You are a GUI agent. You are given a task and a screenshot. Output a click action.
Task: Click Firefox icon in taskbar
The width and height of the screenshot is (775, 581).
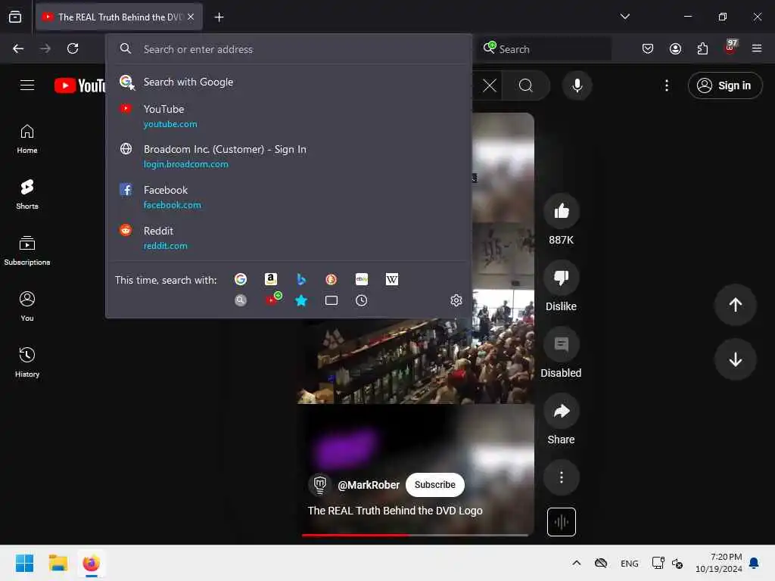[x=91, y=563]
